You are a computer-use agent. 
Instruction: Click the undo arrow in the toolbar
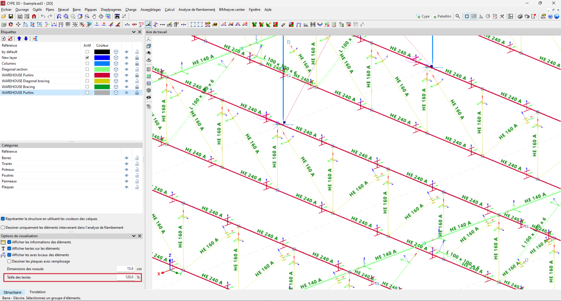[43, 16]
